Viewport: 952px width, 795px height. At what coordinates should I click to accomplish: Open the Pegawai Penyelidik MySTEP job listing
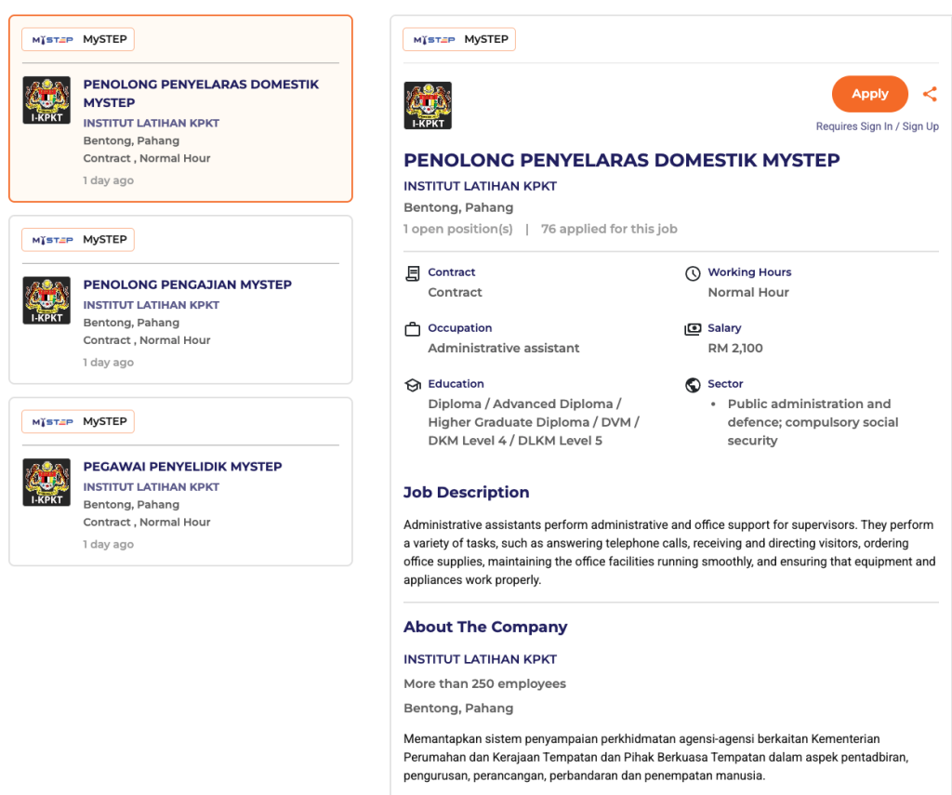pos(182,467)
